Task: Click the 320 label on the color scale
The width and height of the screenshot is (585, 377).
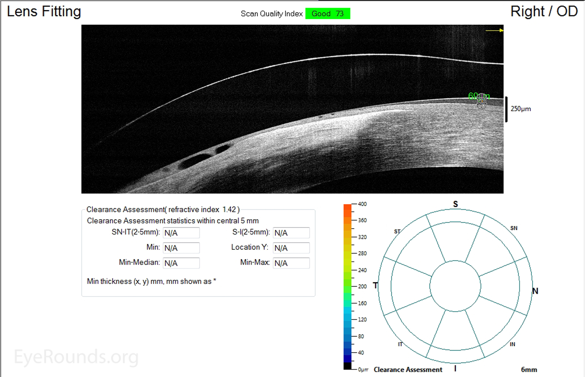Action: [362, 237]
